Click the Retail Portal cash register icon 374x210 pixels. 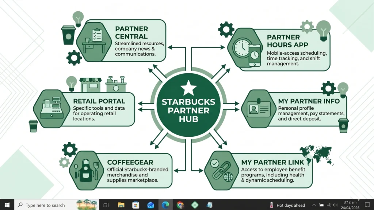point(52,109)
